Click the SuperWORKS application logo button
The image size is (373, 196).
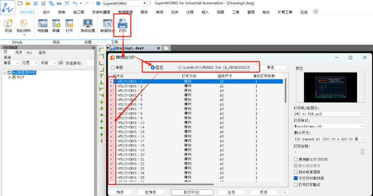(x=7, y=7)
